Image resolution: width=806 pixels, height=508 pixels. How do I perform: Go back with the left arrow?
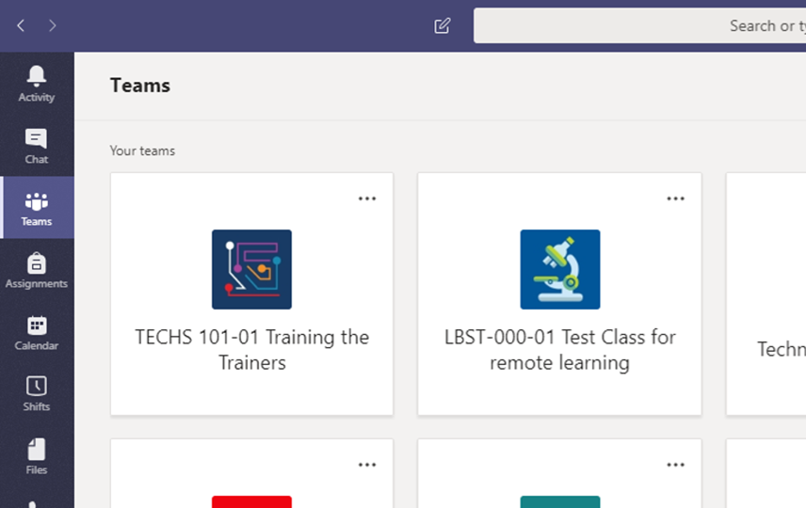pos(21,25)
